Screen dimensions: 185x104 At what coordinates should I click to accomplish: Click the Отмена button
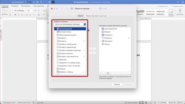pos(117,84)
